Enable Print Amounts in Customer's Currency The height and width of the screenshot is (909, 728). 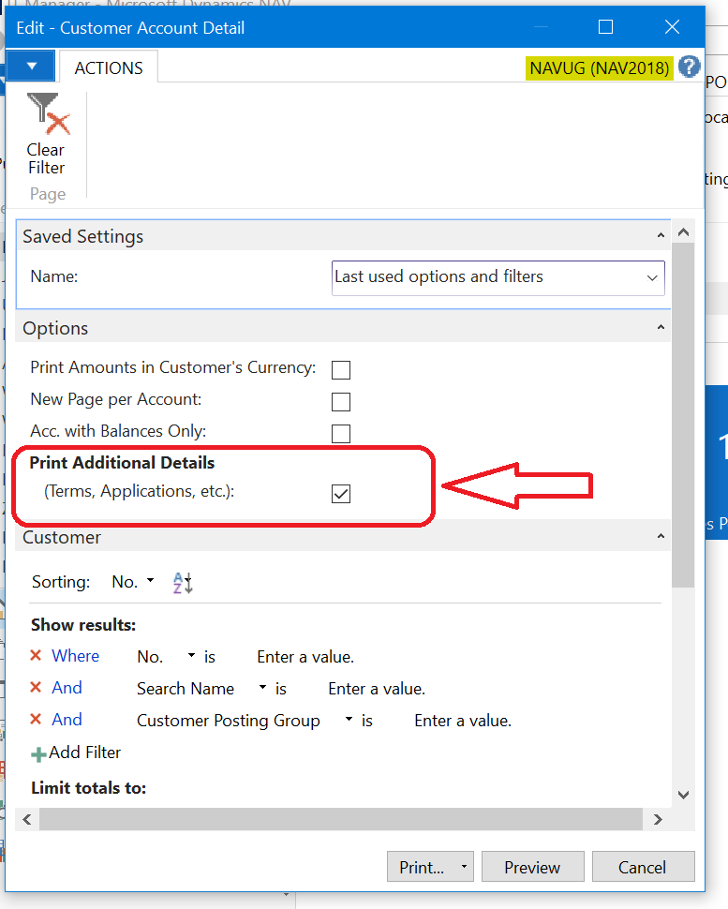pos(341,369)
